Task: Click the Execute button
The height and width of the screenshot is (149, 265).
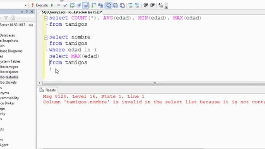Action: pos(40,5)
